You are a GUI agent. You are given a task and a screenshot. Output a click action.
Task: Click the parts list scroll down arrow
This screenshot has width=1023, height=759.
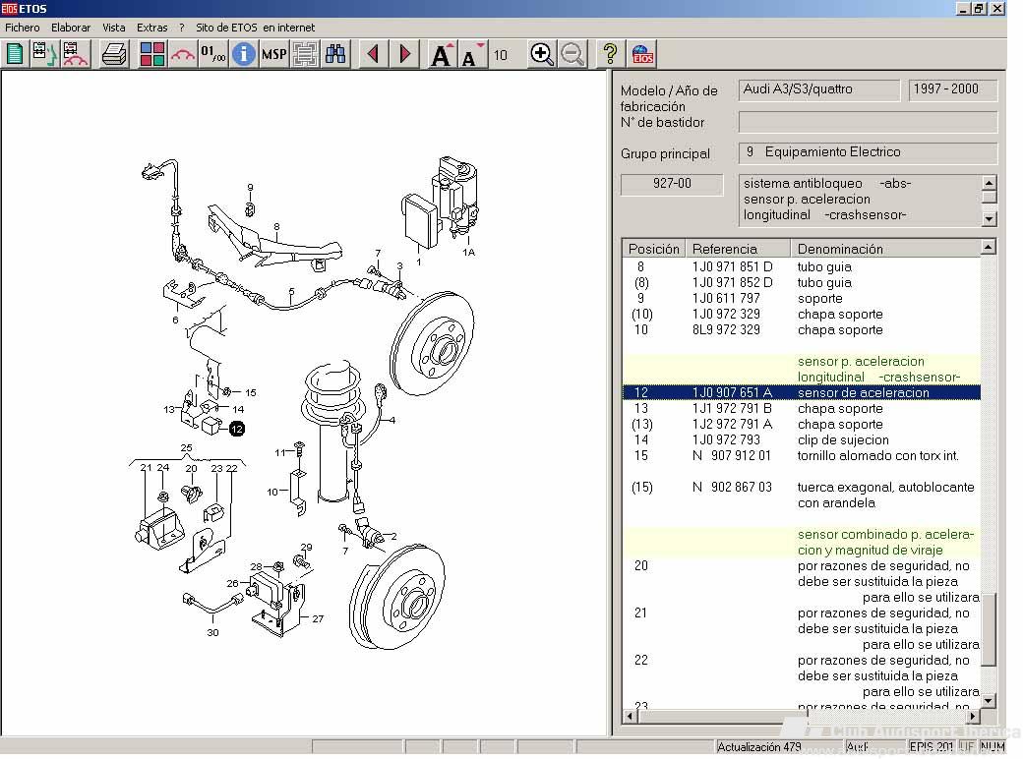tap(989, 700)
